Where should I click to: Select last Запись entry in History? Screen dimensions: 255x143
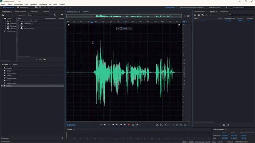[x=33, y=86]
